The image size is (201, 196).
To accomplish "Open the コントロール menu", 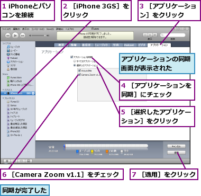I will click(x=38, y=29).
